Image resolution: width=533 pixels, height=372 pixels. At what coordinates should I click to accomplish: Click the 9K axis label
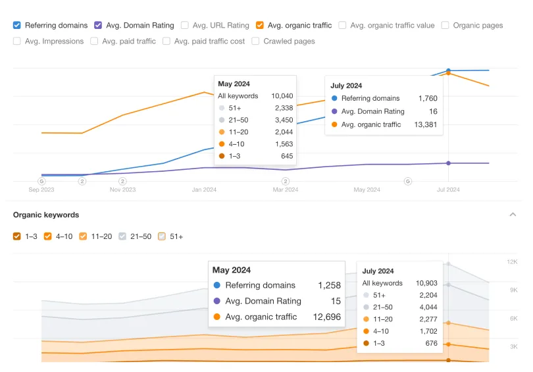tap(514, 290)
